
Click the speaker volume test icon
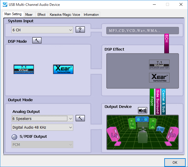point(143,110)
